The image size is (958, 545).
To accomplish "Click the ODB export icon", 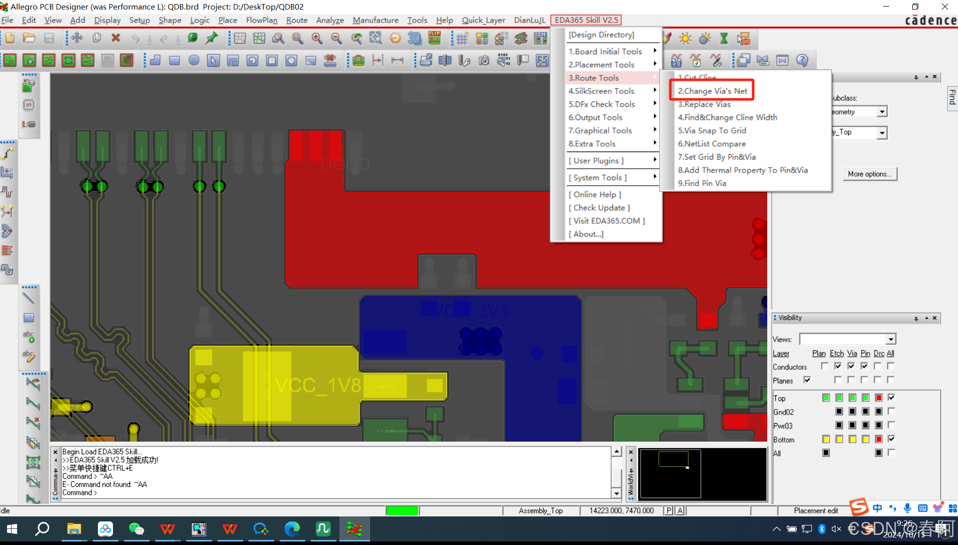I will [426, 61].
